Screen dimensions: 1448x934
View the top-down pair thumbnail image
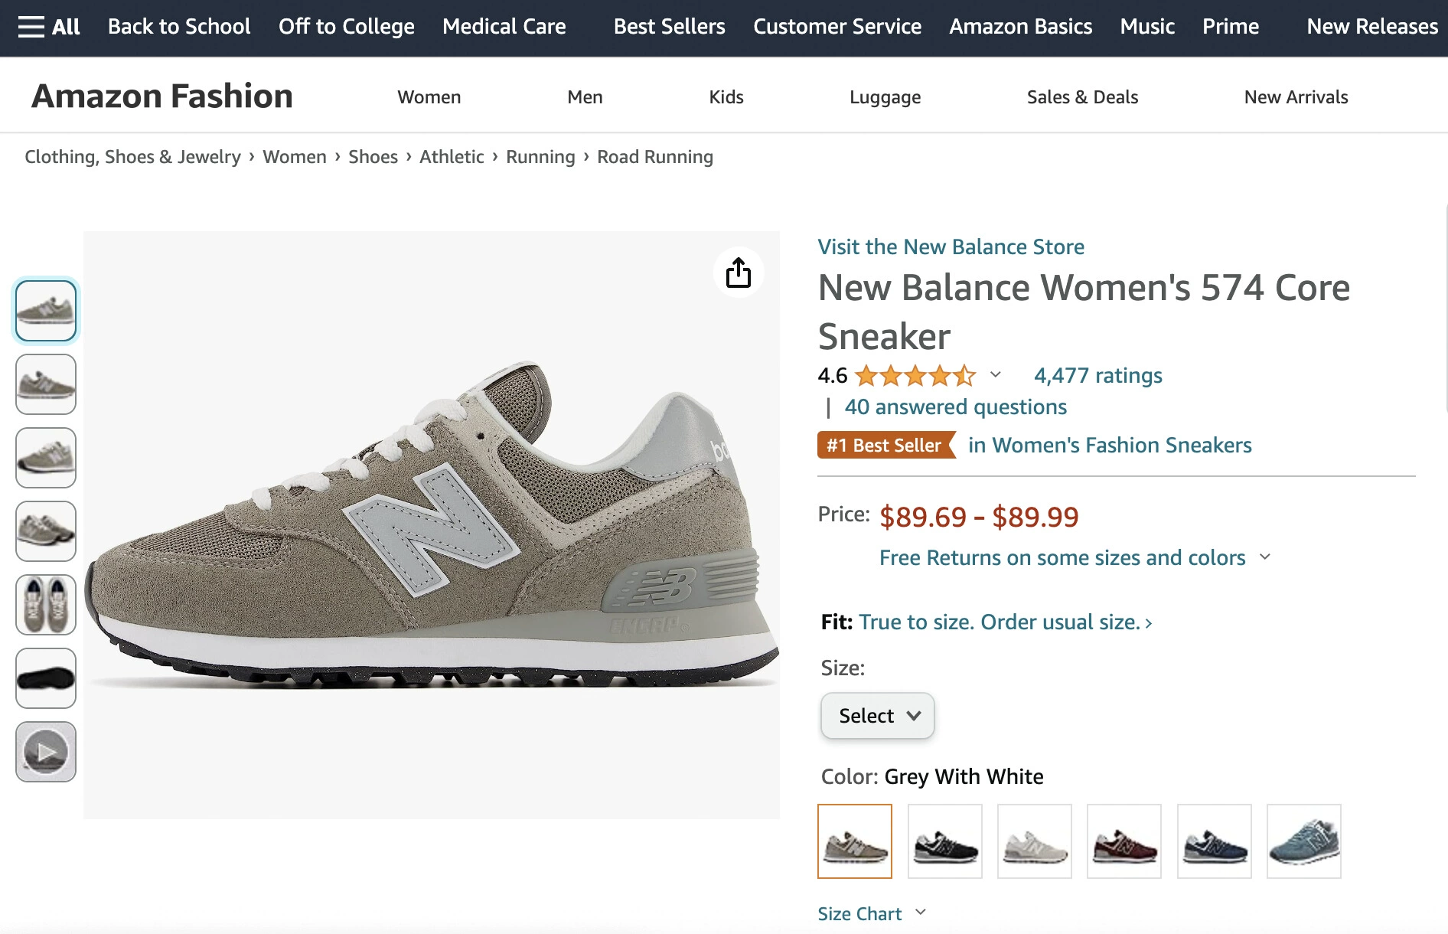tap(46, 605)
